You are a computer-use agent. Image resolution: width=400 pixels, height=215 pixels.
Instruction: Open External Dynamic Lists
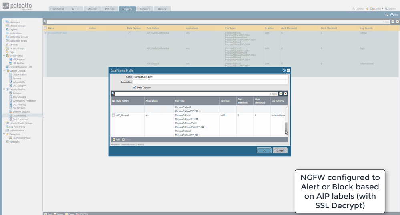[21, 67]
